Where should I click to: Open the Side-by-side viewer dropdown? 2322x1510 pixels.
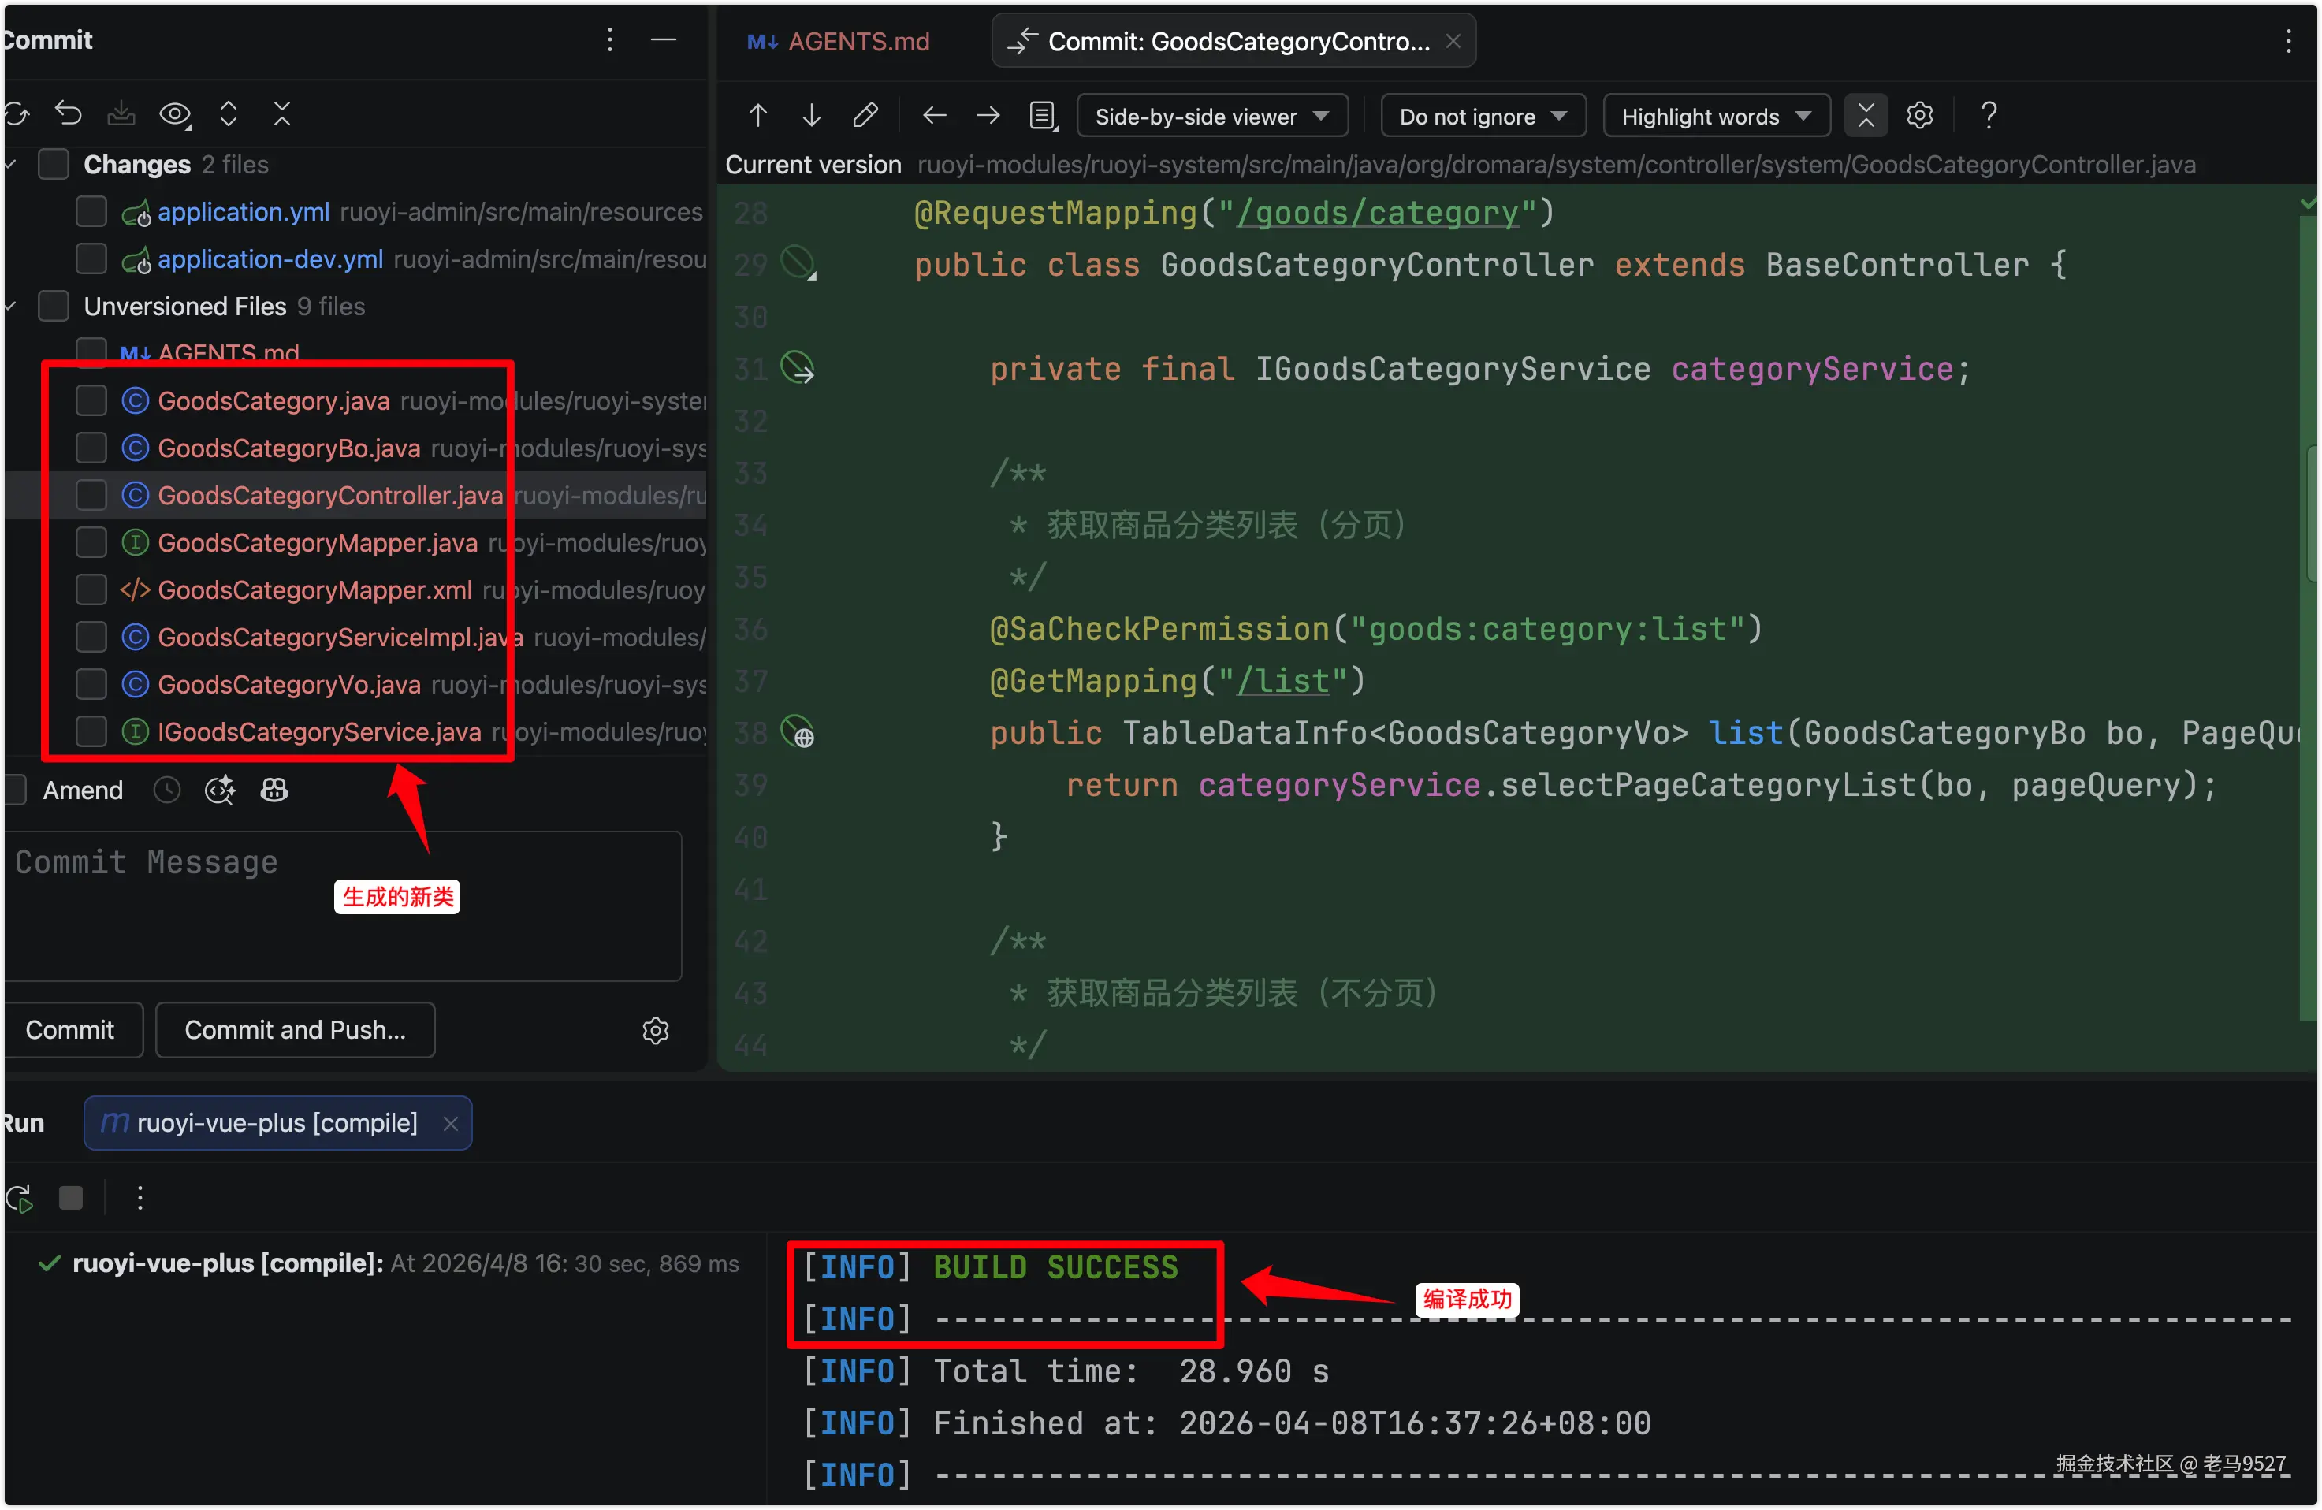[x=1211, y=116]
